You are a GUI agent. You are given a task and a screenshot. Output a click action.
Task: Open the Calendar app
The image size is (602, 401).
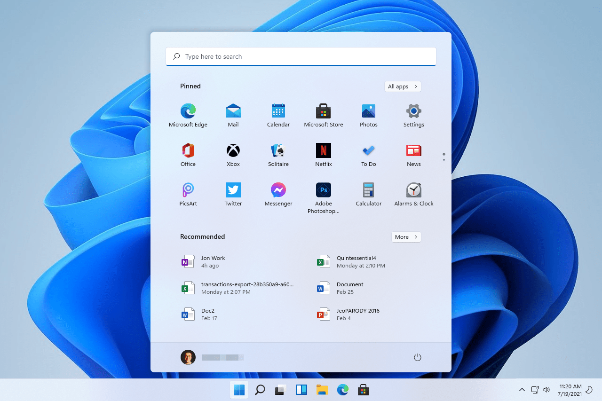[278, 116]
